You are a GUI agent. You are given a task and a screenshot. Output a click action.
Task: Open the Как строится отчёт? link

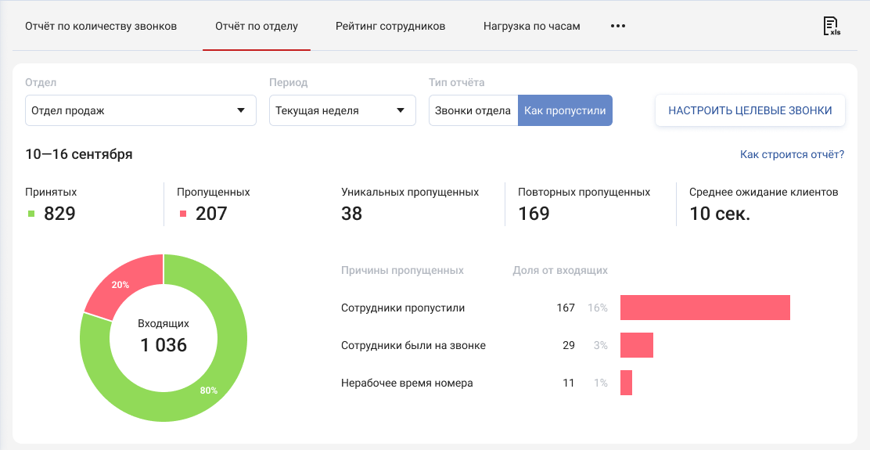coord(792,154)
